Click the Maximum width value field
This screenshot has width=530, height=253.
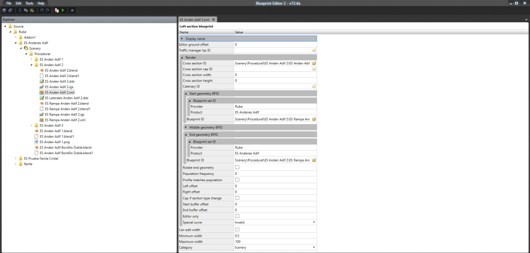coord(275,241)
